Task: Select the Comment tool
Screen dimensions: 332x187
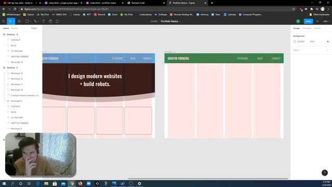Action: point(58,21)
